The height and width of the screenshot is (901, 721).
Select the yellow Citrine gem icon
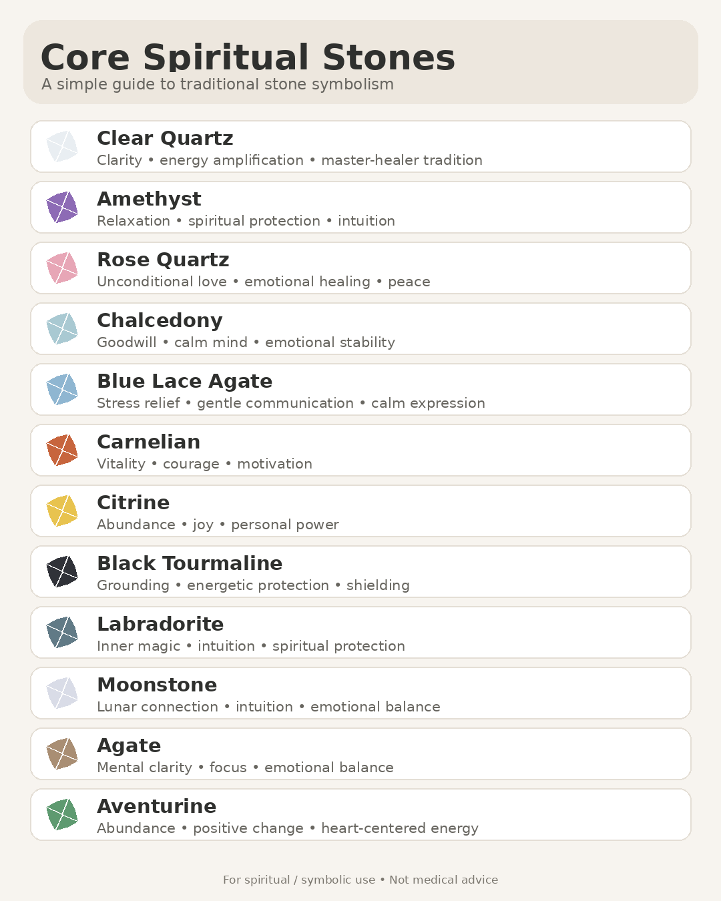click(x=62, y=511)
